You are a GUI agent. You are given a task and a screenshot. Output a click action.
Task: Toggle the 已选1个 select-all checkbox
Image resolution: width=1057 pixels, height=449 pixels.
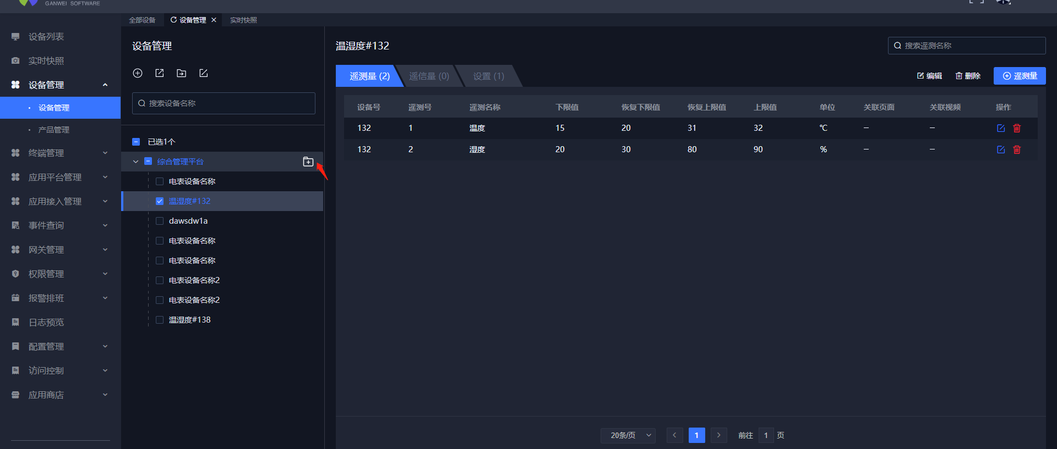136,142
